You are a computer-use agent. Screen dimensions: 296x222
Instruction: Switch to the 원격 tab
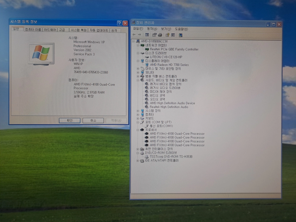tap(115, 30)
